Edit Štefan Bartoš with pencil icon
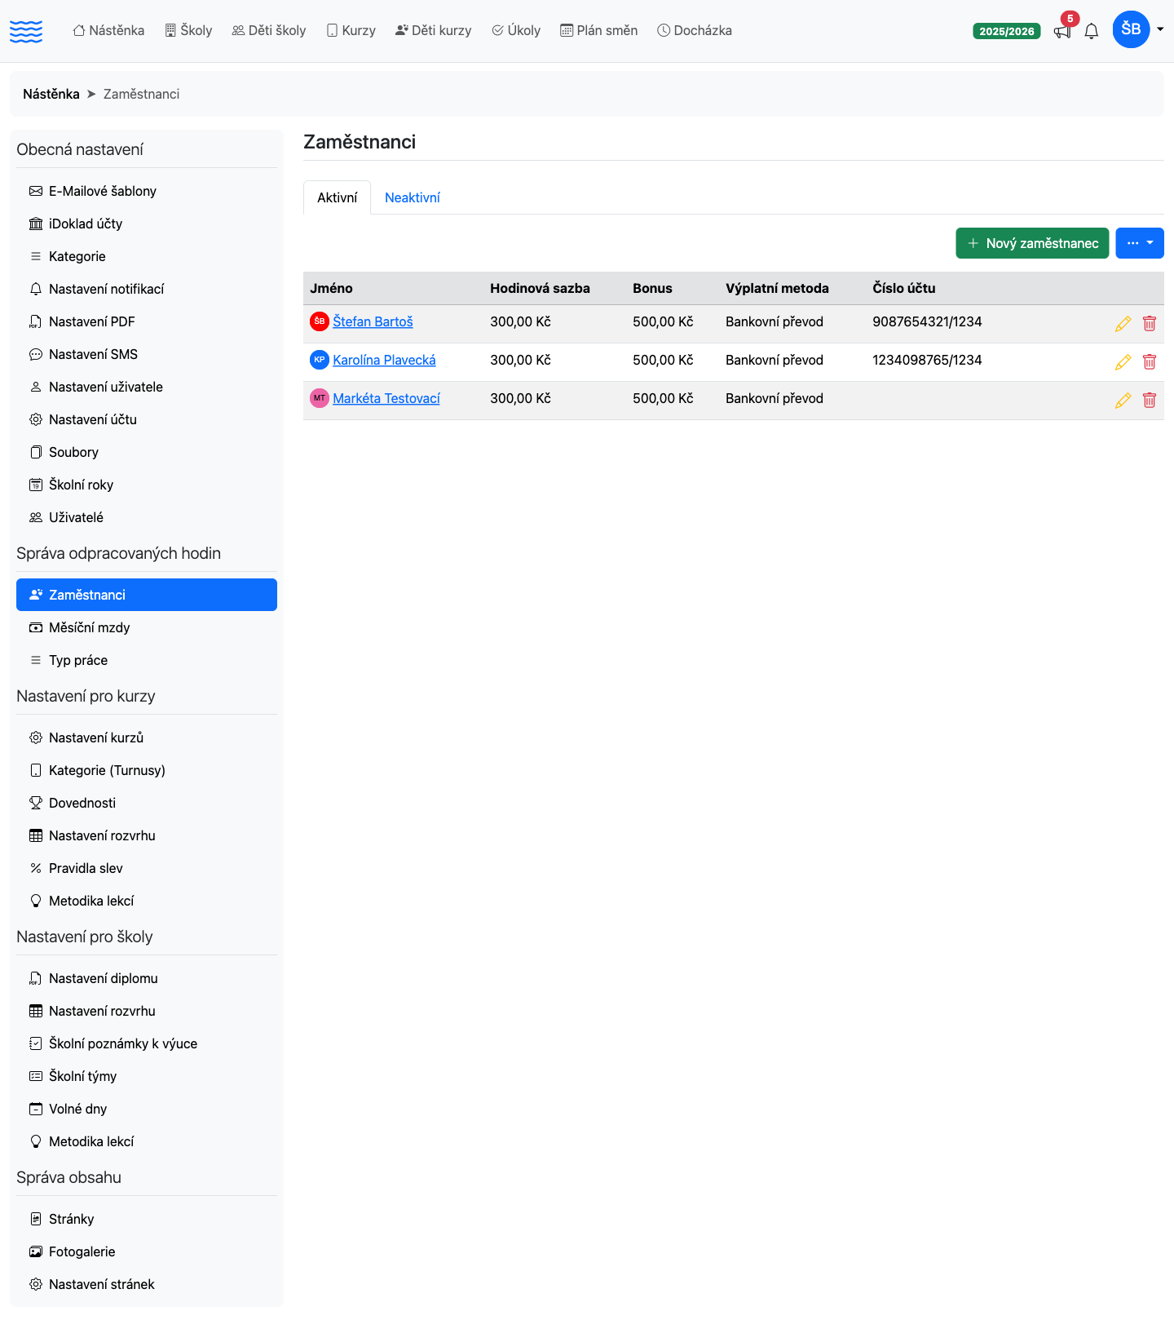Screen dimensions: 1174x1320 coord(1123,324)
